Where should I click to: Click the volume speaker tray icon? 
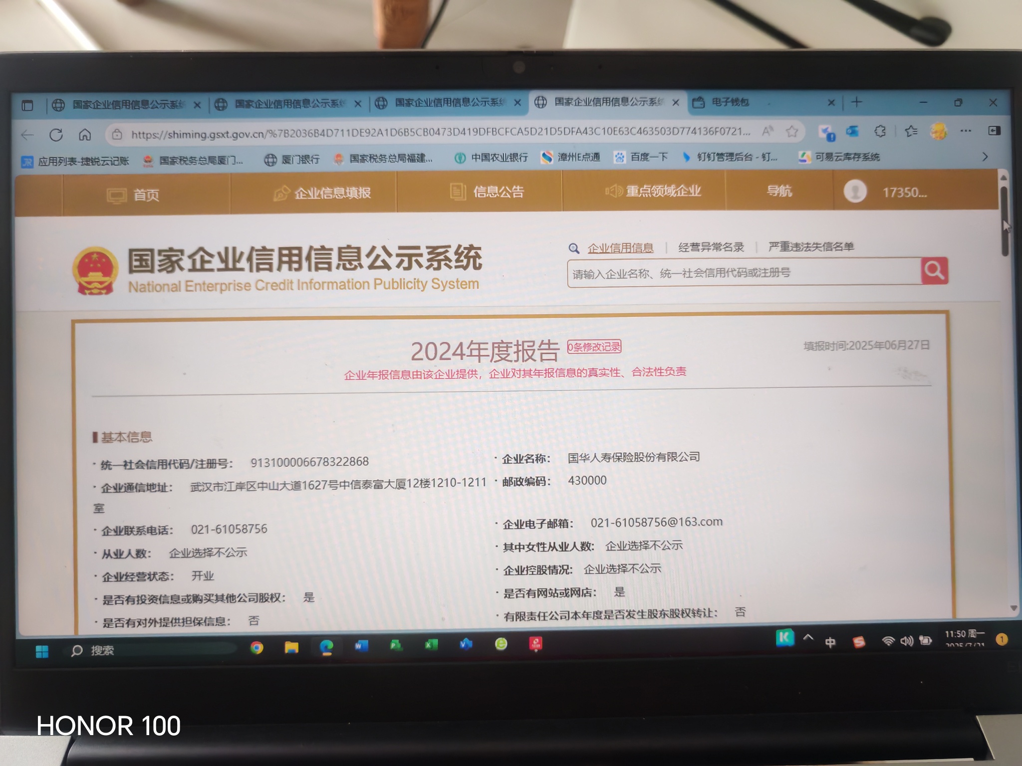(x=906, y=641)
